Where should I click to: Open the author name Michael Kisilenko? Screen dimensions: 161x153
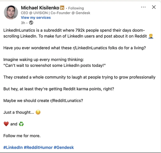pos(40,8)
